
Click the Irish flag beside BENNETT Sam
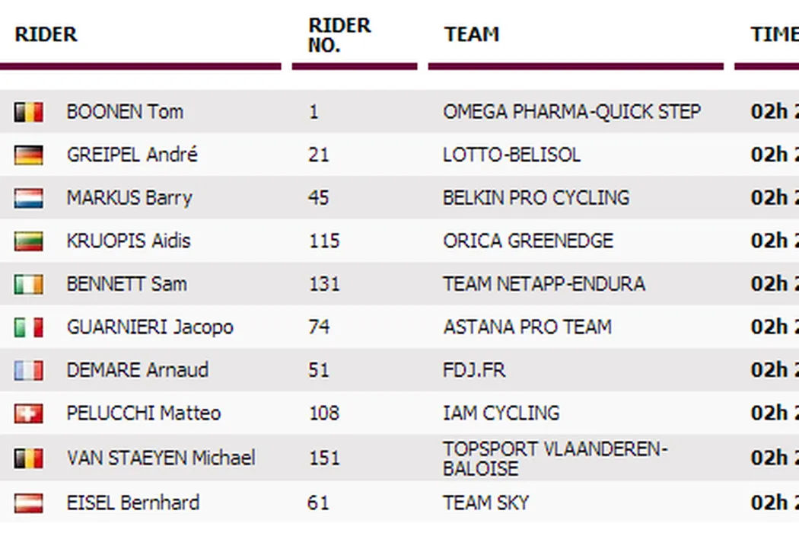28,285
